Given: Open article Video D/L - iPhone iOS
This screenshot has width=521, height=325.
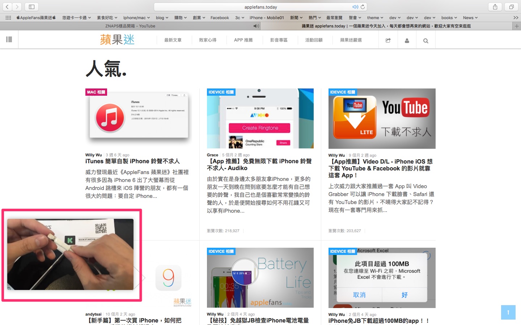Looking at the screenshot, I should pos(381,168).
